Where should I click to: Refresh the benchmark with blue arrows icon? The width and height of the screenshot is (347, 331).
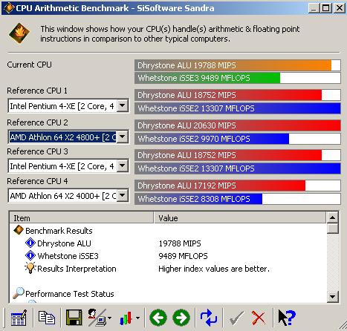pos(209,318)
